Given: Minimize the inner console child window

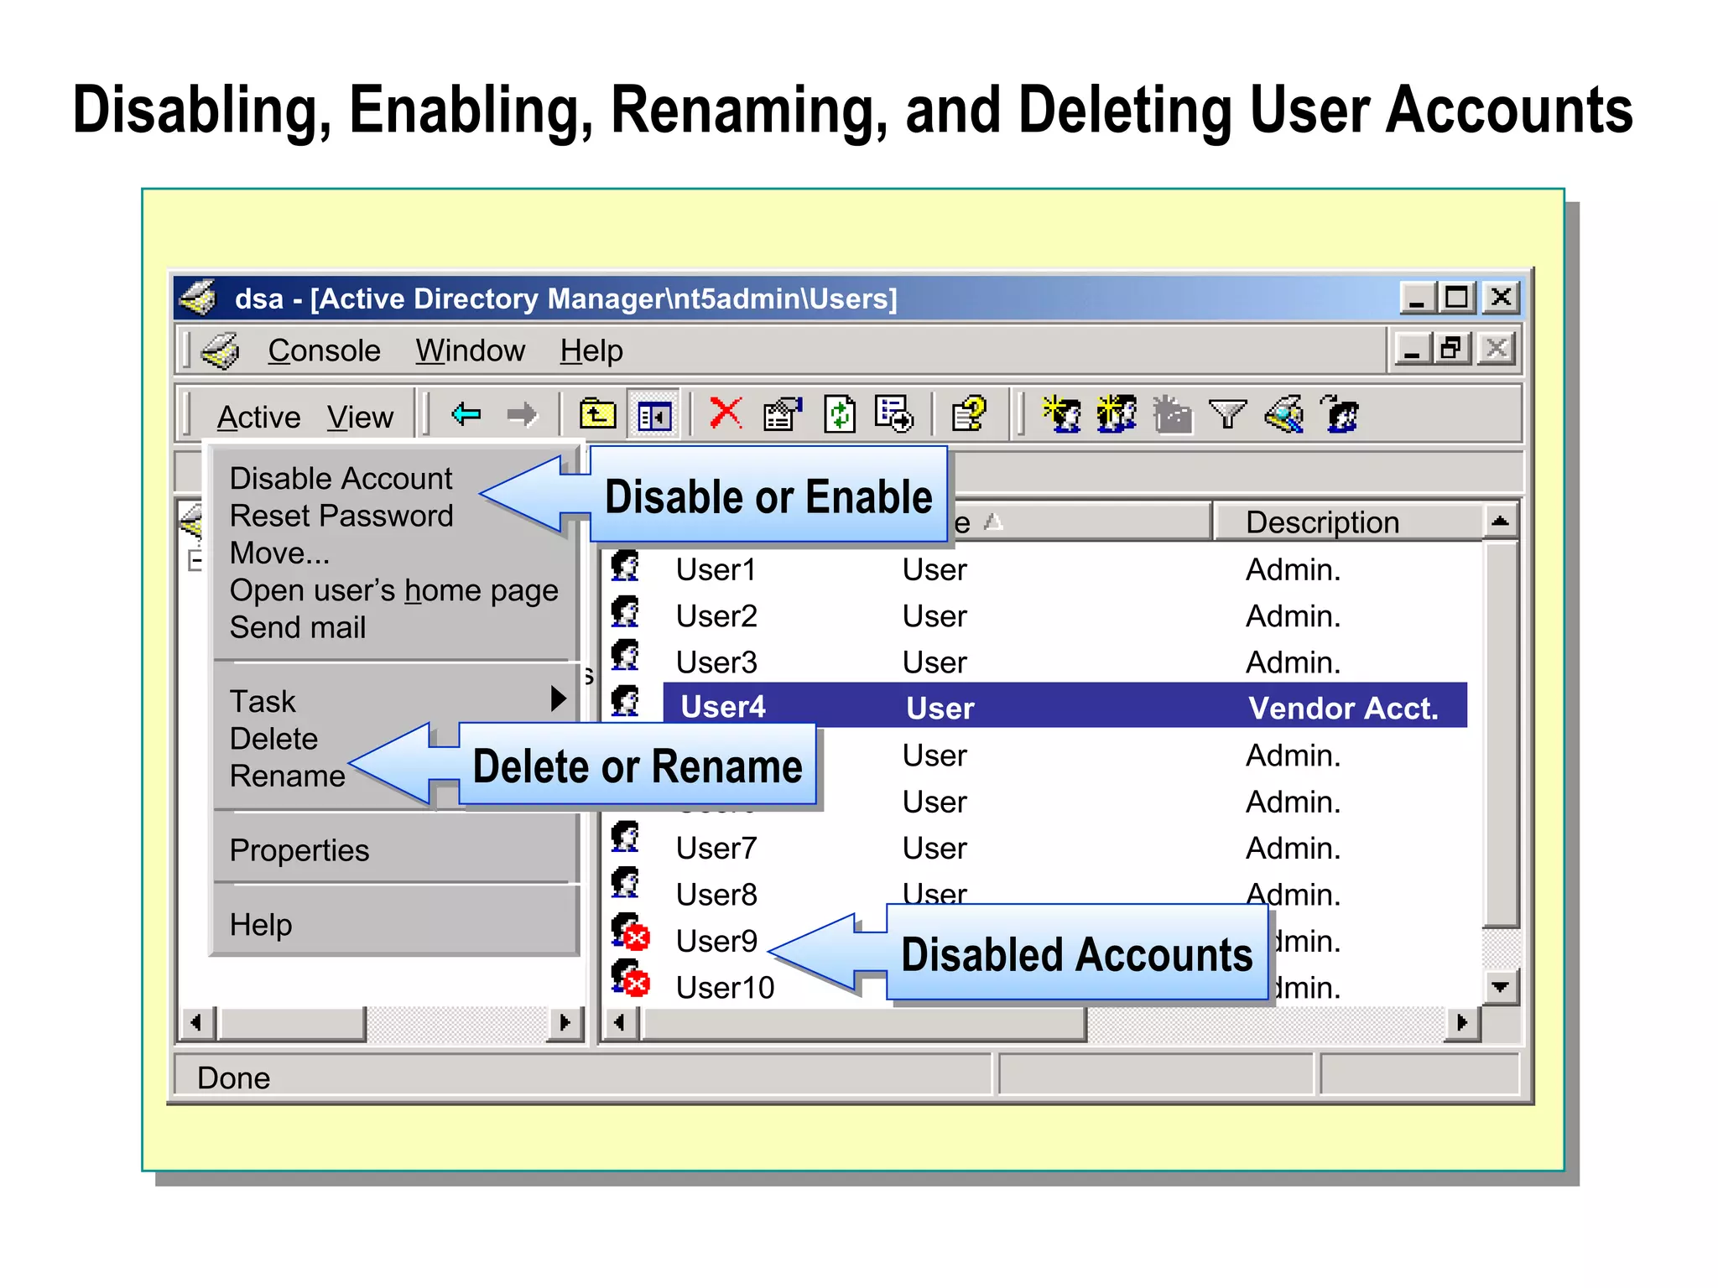Looking at the screenshot, I should pos(1413,349).
